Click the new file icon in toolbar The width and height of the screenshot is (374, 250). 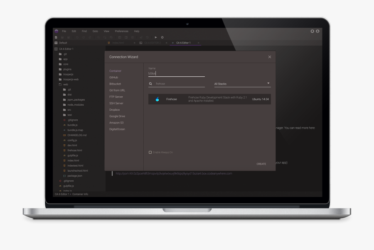pyautogui.click(x=56, y=37)
